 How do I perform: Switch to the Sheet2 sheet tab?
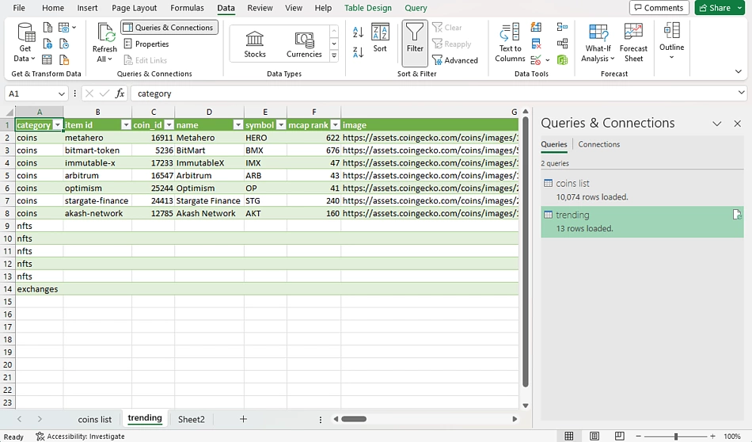pos(192,420)
